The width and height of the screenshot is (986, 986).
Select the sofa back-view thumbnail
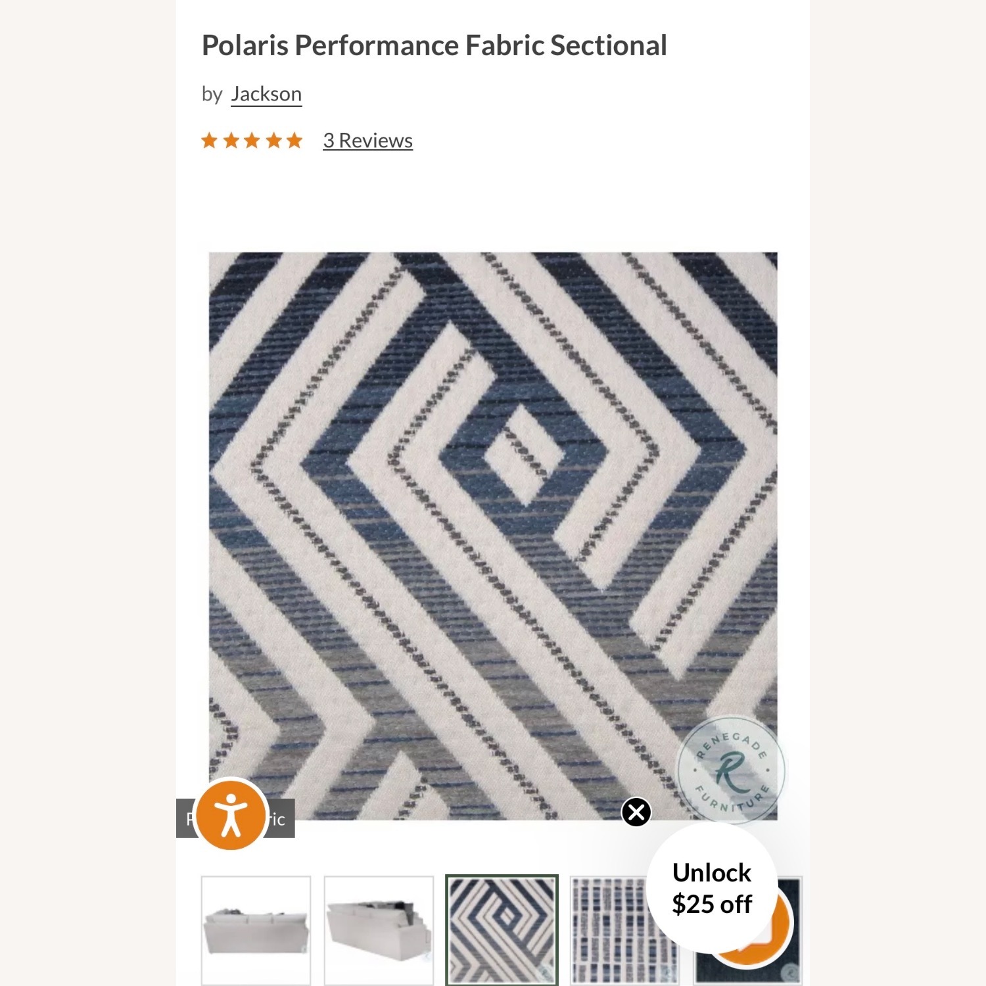256,930
